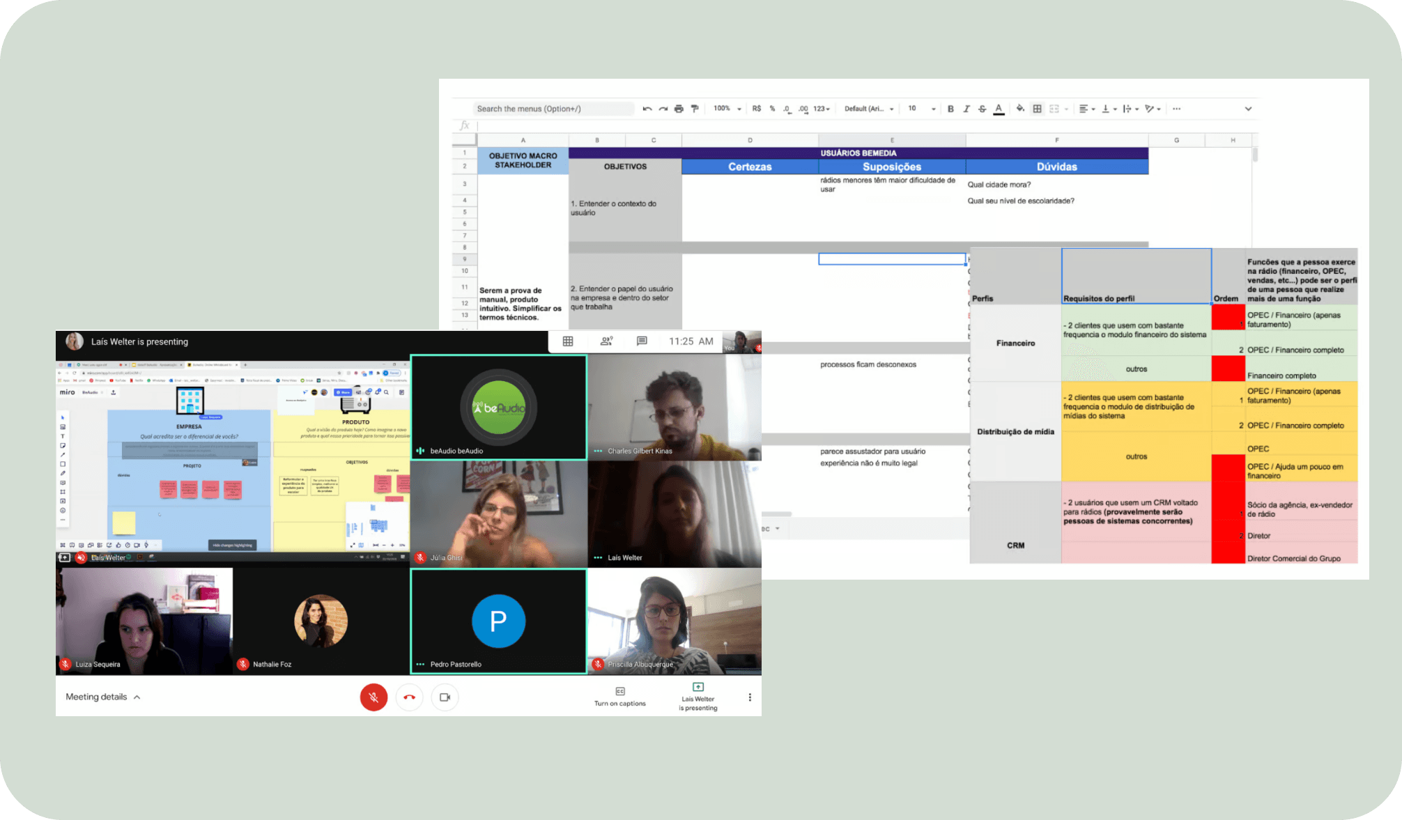Open the Default (Ari... font menu
This screenshot has width=1402, height=820.
(x=868, y=109)
